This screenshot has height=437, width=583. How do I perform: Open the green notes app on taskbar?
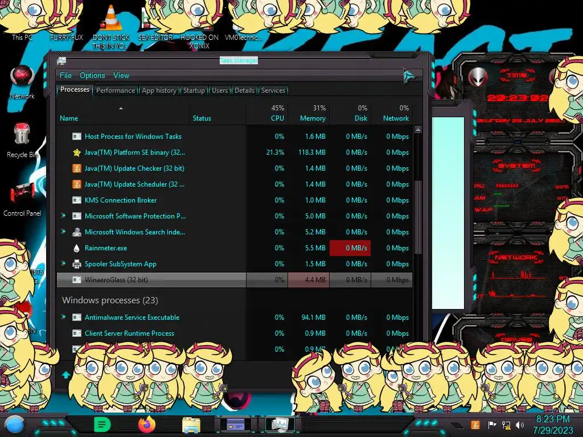coord(102,424)
